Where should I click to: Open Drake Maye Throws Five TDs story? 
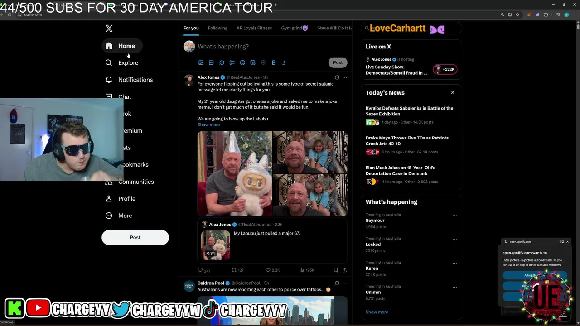[407, 141]
